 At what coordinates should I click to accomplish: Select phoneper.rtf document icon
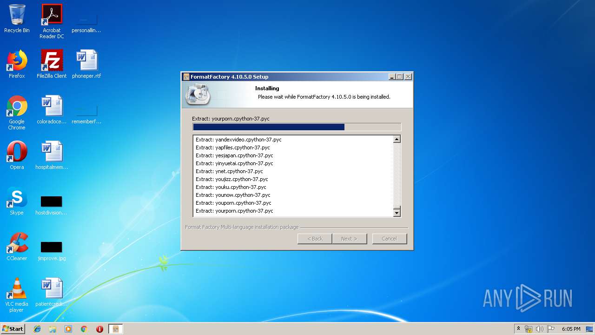86,64
